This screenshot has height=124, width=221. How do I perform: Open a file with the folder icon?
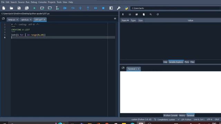pyautogui.click(x=11, y=8)
